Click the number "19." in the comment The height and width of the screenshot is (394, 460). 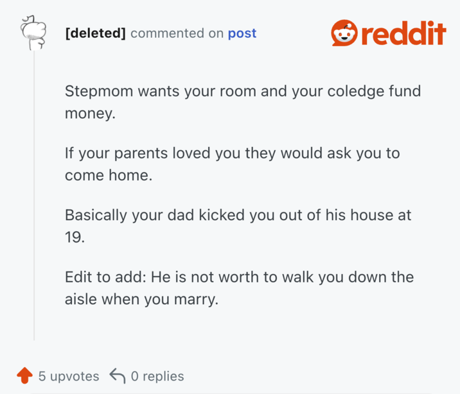point(75,237)
